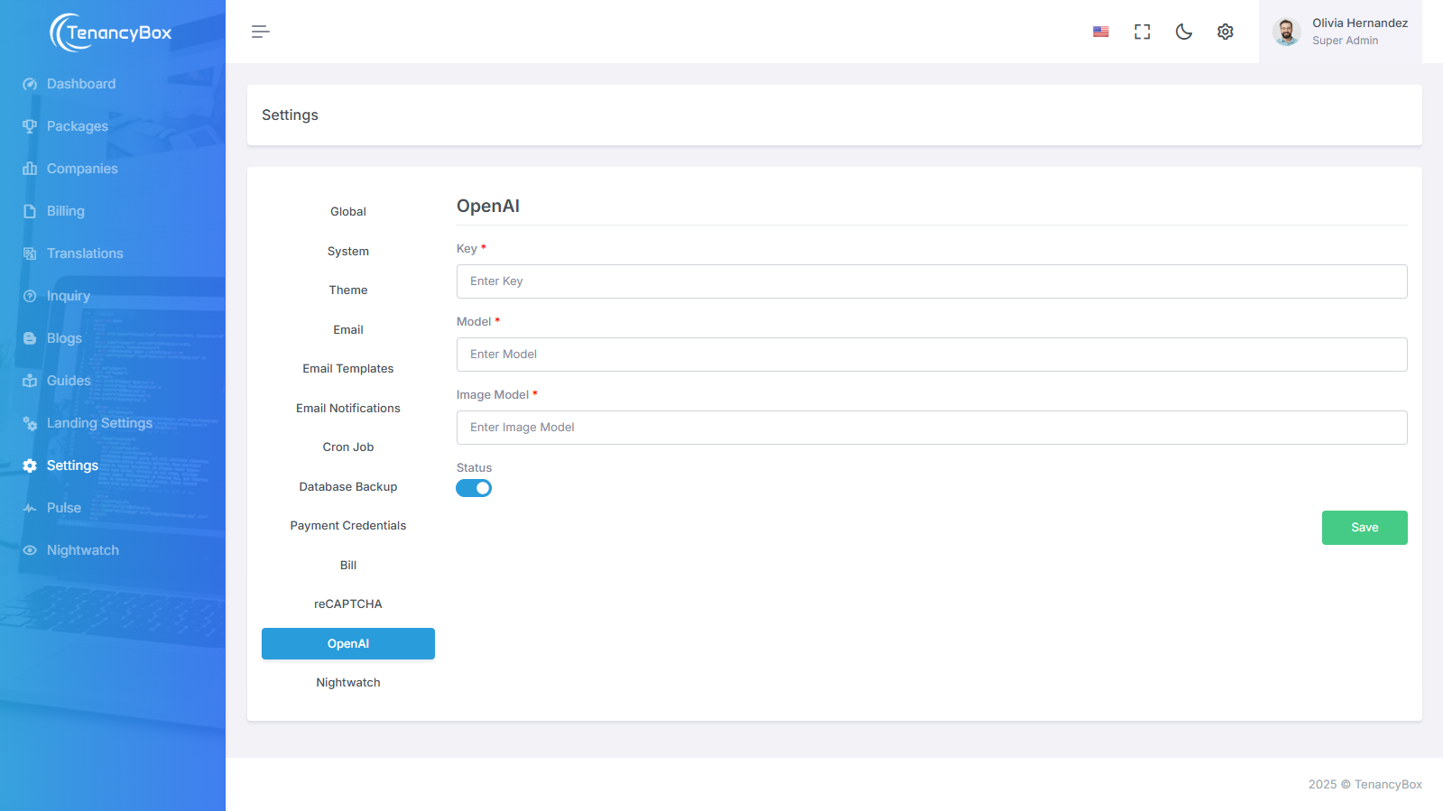Switch to Global settings tab

tap(348, 212)
